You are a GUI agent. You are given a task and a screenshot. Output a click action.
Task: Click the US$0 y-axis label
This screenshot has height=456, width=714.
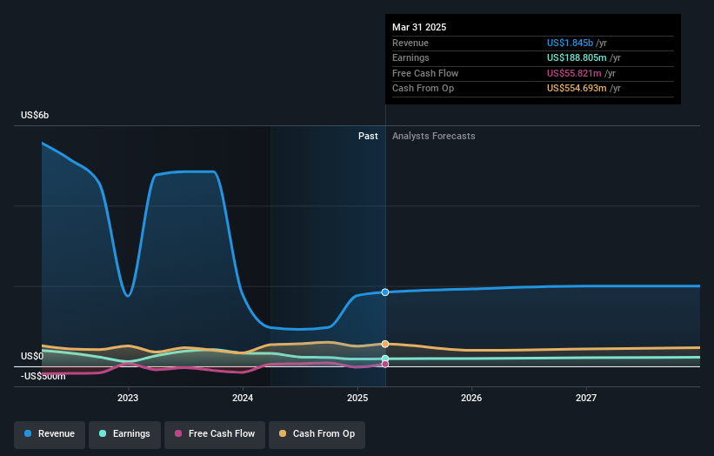[32, 356]
